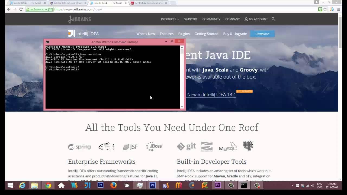This screenshot has height=195, width=347.
Task: Click the volume icon in system tray
Action: pyautogui.click(x=313, y=186)
